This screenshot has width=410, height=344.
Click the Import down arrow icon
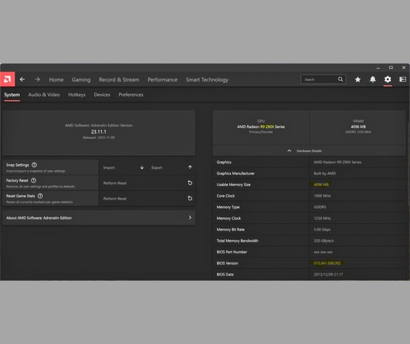[x=142, y=167]
